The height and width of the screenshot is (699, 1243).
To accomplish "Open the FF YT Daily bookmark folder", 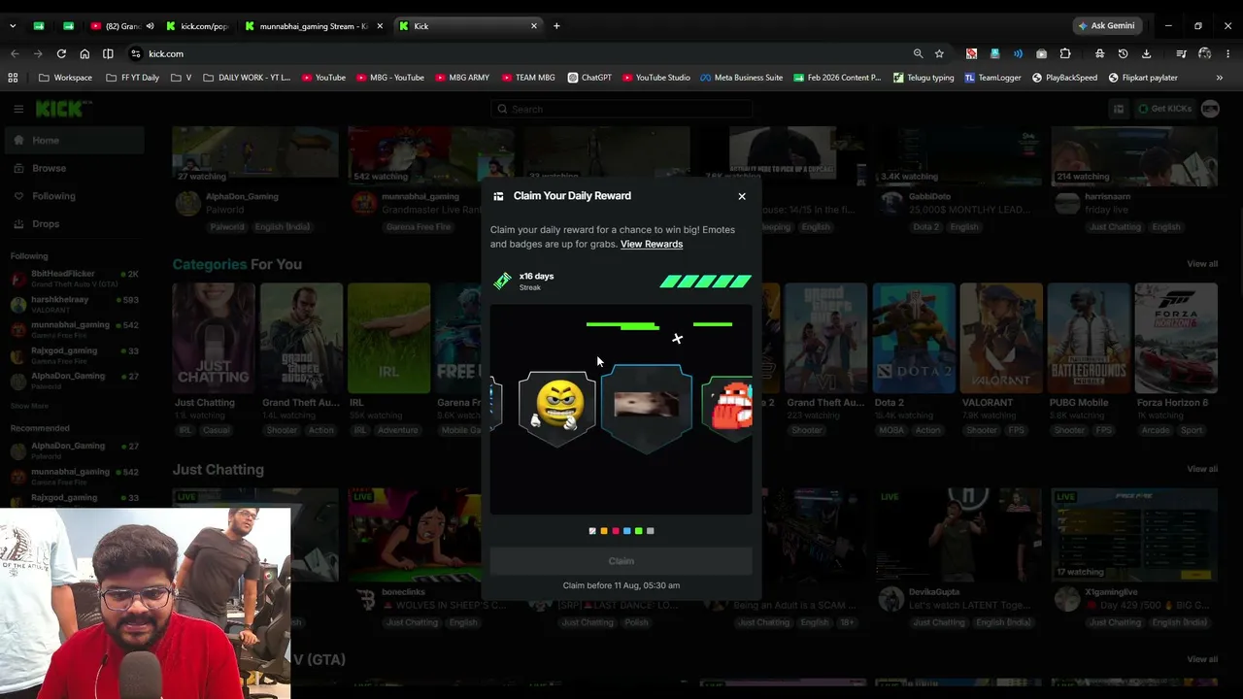I will pos(132,78).
